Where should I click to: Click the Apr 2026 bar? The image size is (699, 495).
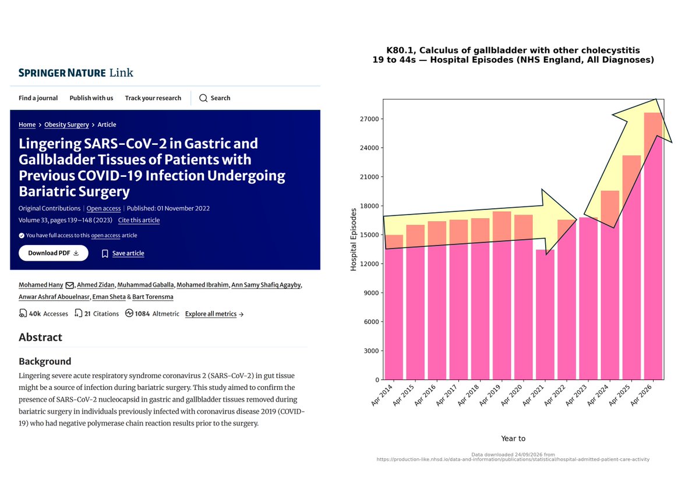click(x=653, y=246)
